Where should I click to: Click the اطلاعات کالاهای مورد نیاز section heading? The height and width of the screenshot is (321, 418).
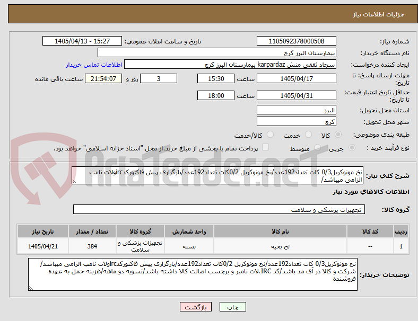371,192
